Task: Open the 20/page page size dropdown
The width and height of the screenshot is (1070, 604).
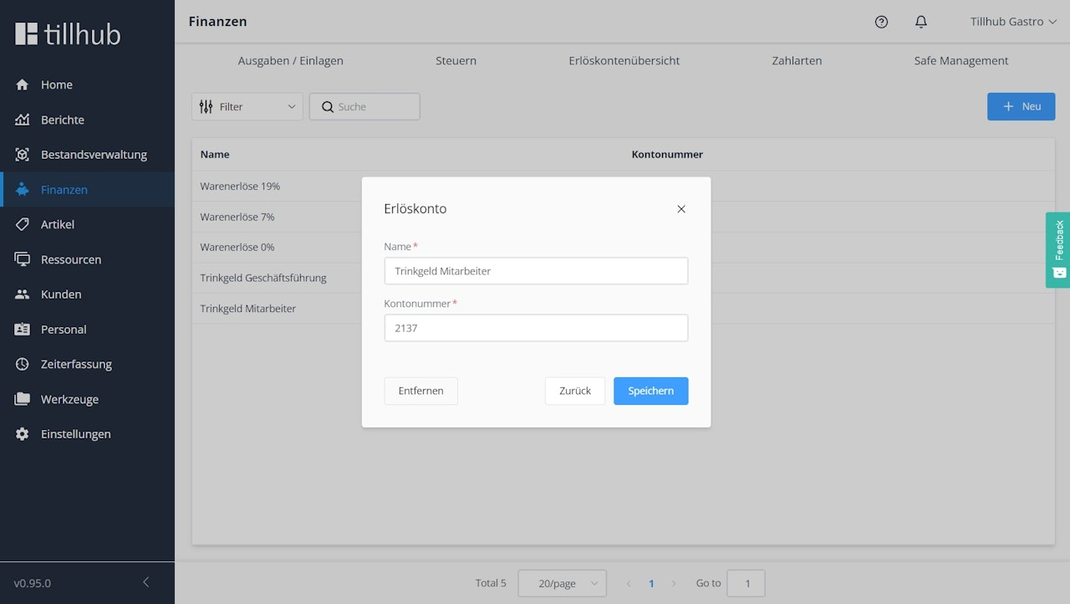Action: coord(563,583)
